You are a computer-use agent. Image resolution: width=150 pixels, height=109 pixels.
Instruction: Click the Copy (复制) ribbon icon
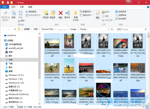(x=13, y=14)
